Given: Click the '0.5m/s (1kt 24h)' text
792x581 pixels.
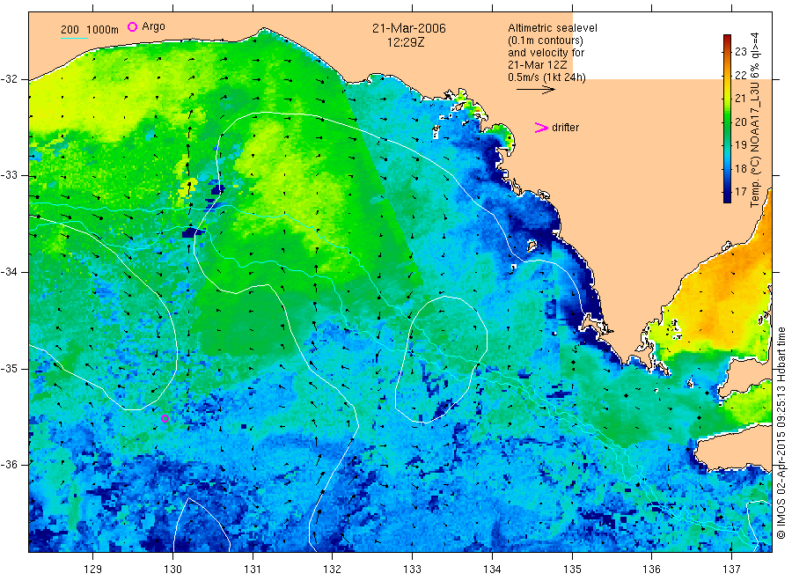Looking at the screenshot, I should 547,77.
